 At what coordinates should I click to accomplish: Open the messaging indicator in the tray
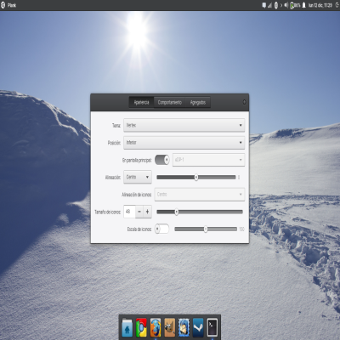(x=264, y=5)
